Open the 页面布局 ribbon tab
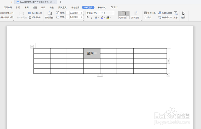 tap(8, 8)
